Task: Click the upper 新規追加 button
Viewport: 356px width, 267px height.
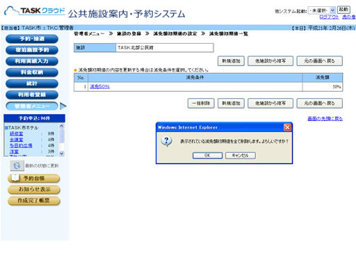Action: [231, 61]
